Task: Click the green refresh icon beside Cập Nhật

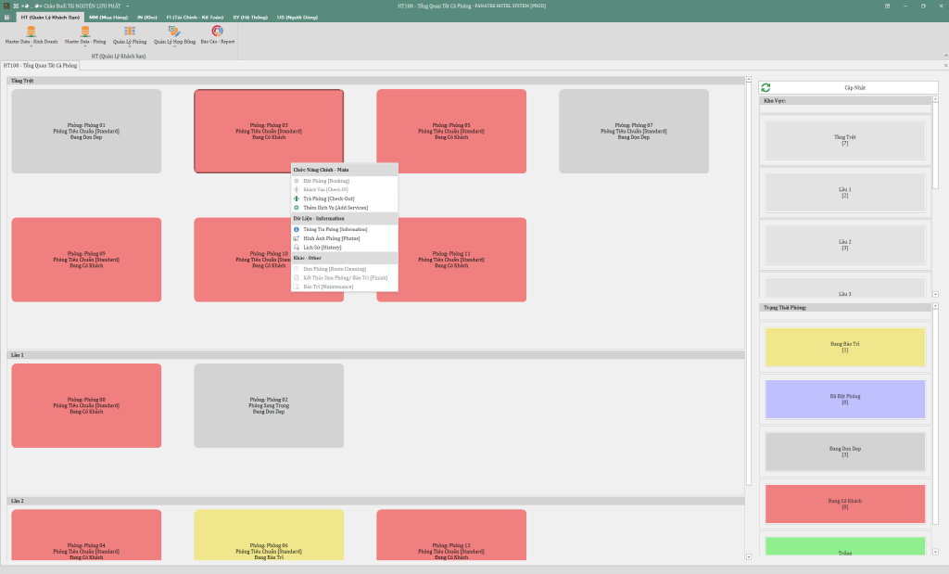Action: coord(766,87)
